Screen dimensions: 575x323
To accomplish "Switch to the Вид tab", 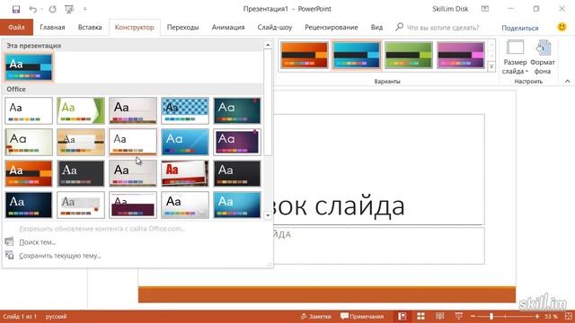I will 376,28.
